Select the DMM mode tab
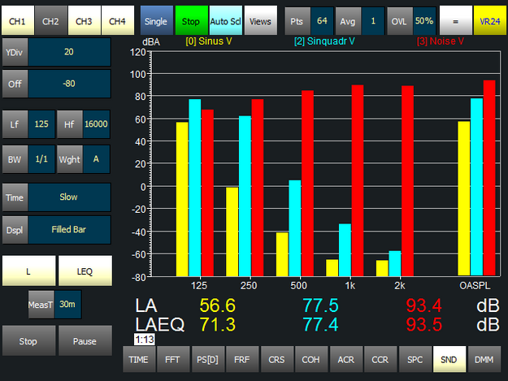508x381 pixels. [483, 360]
